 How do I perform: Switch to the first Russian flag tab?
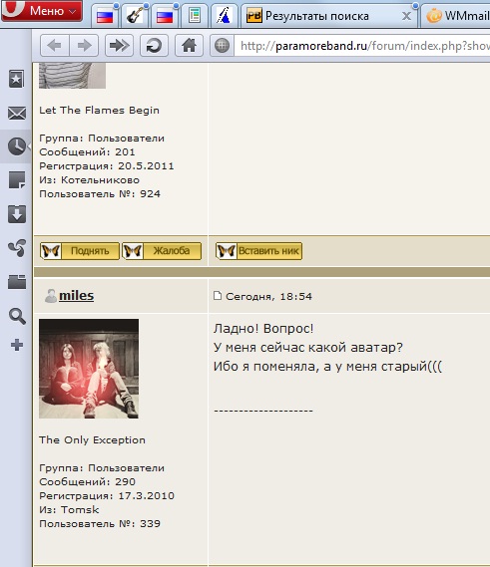[105, 16]
